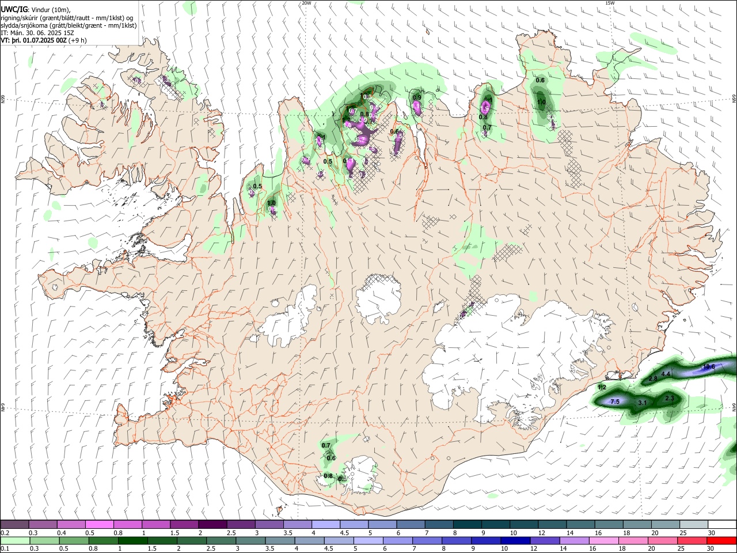Screen dimensions: 737x553
Task: Select the palest green 0.1–0.3 rain legend swatch
Action: pos(14,540)
